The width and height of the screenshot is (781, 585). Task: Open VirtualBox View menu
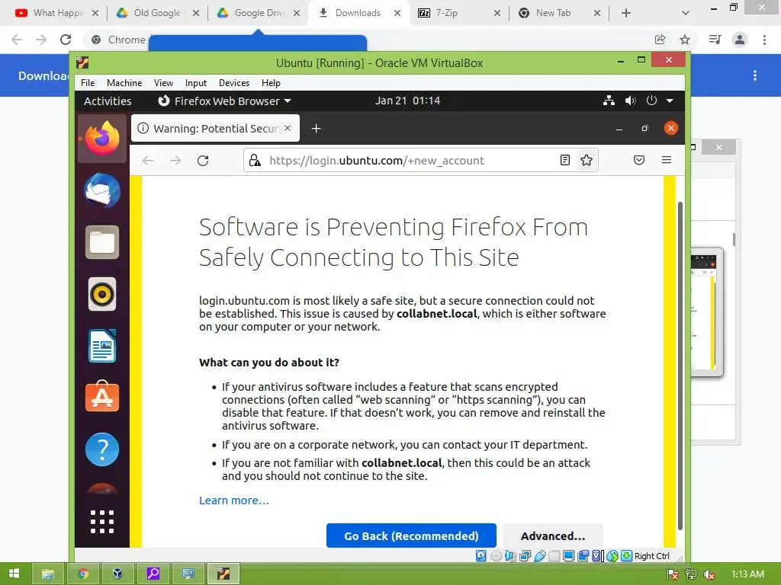[x=163, y=82]
